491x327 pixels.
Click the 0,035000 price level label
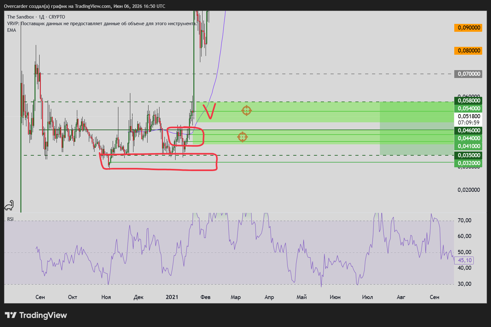468,155
